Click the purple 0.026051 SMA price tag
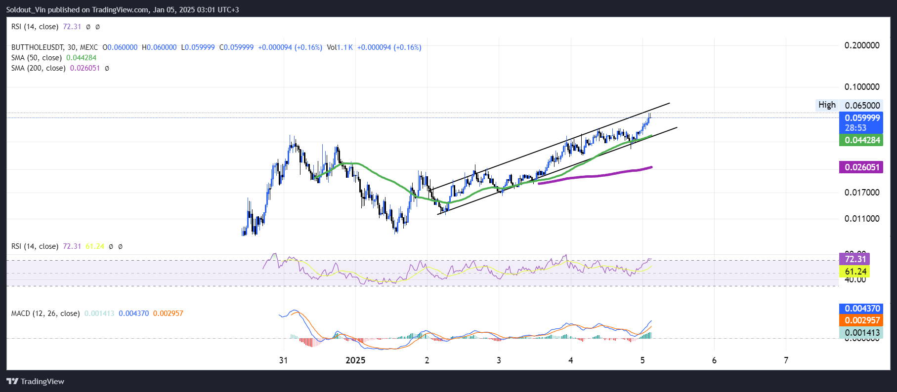 tap(862, 167)
